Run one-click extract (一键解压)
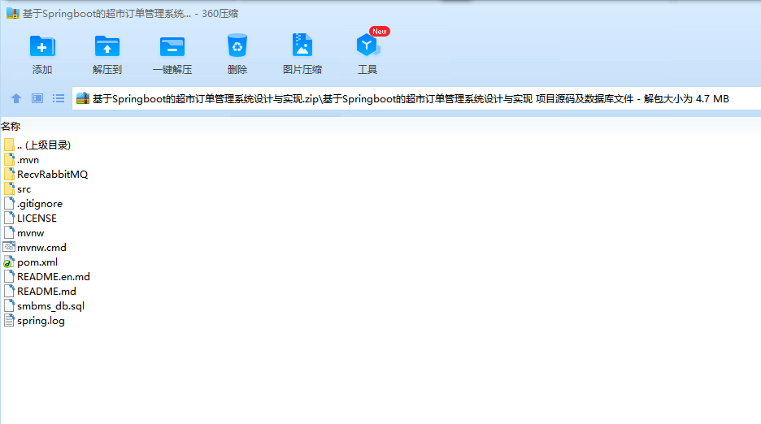761x424 pixels. [172, 48]
